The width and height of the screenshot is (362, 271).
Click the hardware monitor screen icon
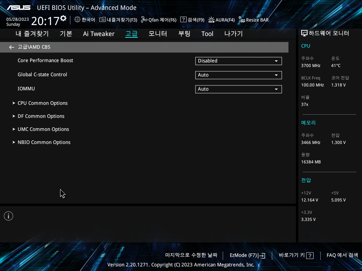pos(304,34)
